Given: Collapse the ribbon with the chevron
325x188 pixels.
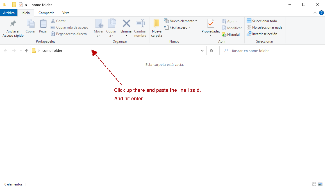Looking at the screenshot, I should pyautogui.click(x=315, y=13).
